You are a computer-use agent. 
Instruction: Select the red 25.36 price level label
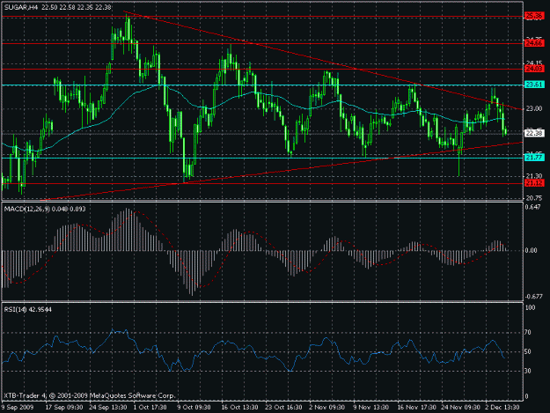click(x=534, y=16)
